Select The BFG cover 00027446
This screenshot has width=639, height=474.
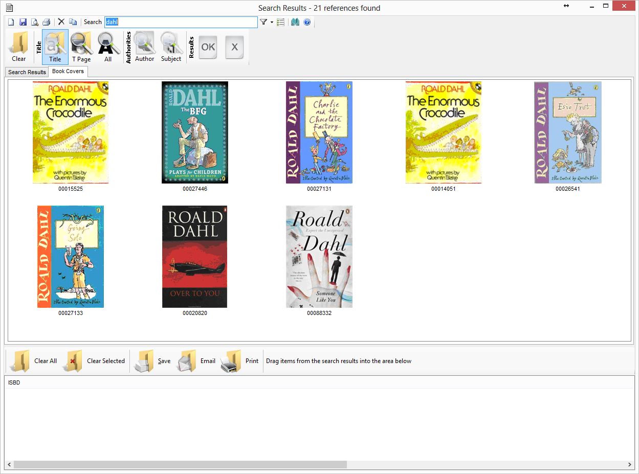click(195, 132)
